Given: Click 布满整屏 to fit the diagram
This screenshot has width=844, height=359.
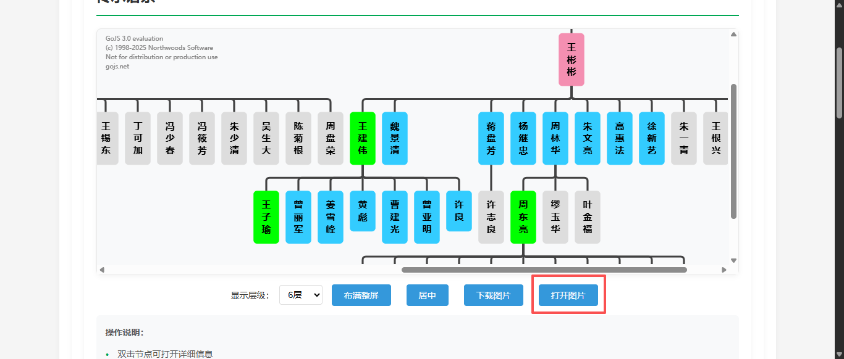Looking at the screenshot, I should [361, 295].
